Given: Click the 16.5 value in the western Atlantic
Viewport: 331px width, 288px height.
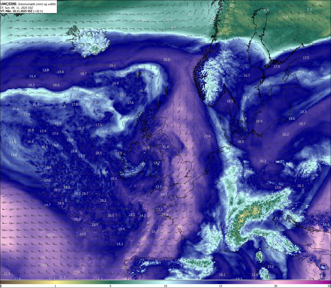Looking at the screenshot, I should [x=44, y=147].
